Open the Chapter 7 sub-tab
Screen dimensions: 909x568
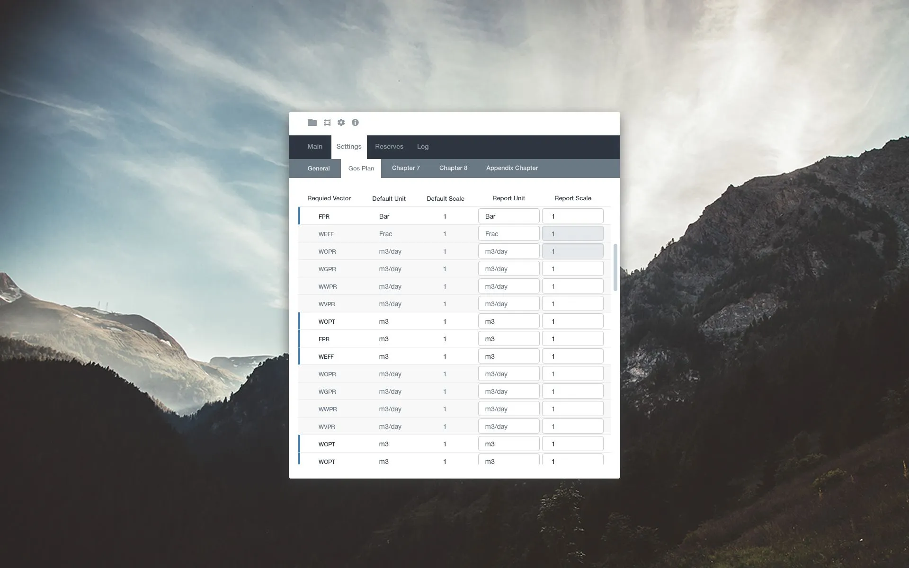point(406,168)
